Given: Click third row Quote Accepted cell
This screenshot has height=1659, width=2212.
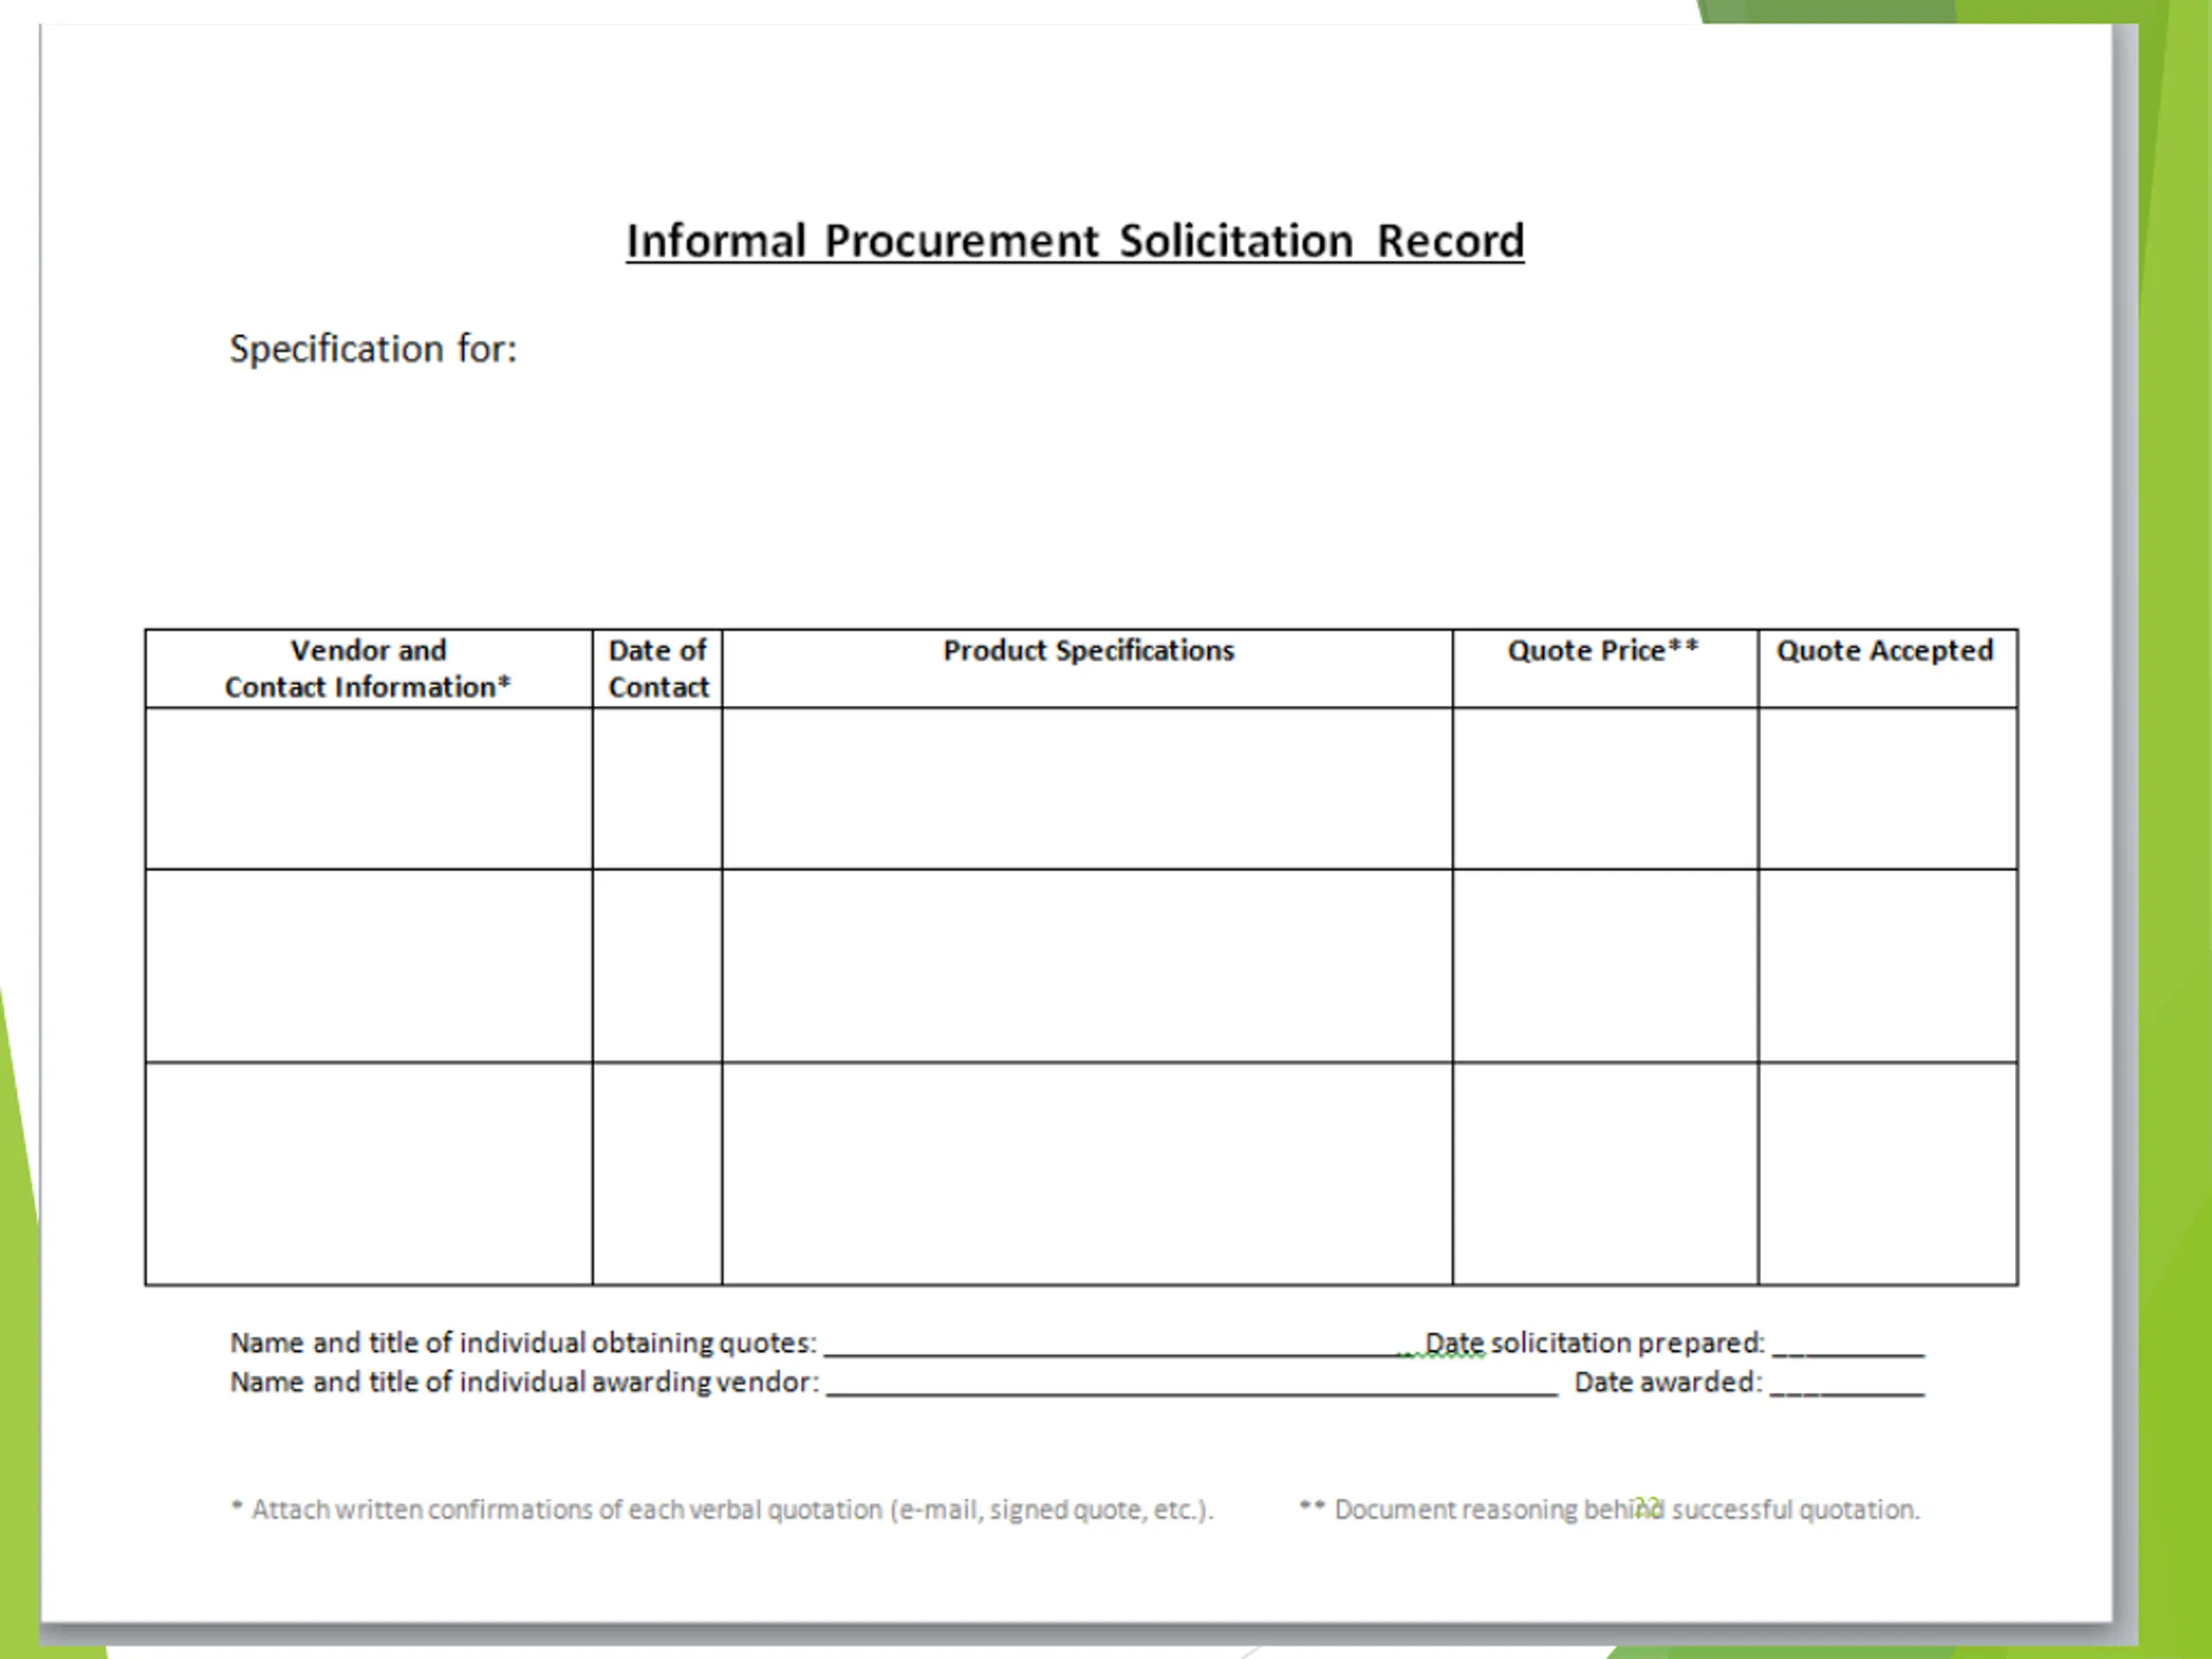Looking at the screenshot, I should [1887, 1173].
